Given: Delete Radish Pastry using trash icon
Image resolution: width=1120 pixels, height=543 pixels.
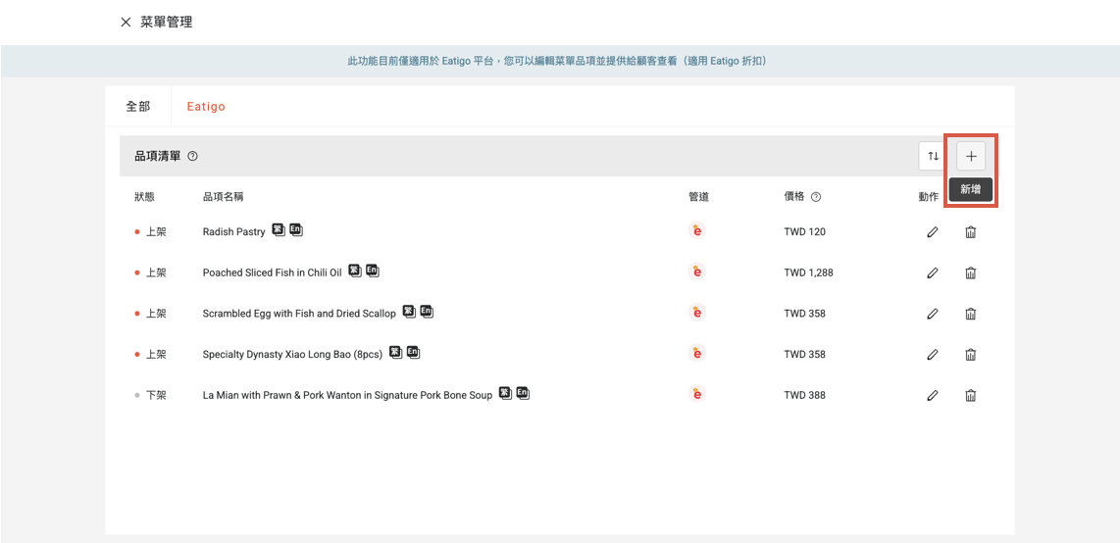Looking at the screenshot, I should coord(970,232).
